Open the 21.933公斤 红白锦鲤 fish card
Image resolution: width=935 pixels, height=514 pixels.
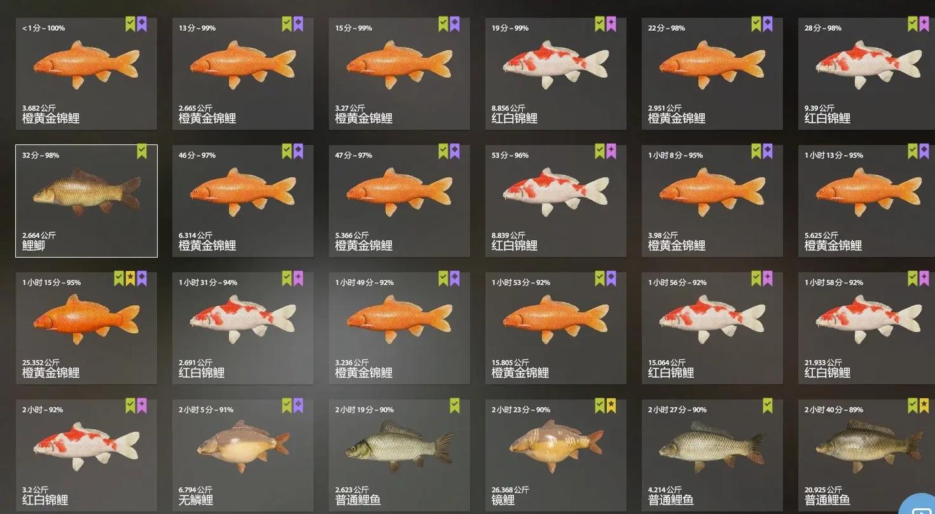pyautogui.click(x=866, y=328)
